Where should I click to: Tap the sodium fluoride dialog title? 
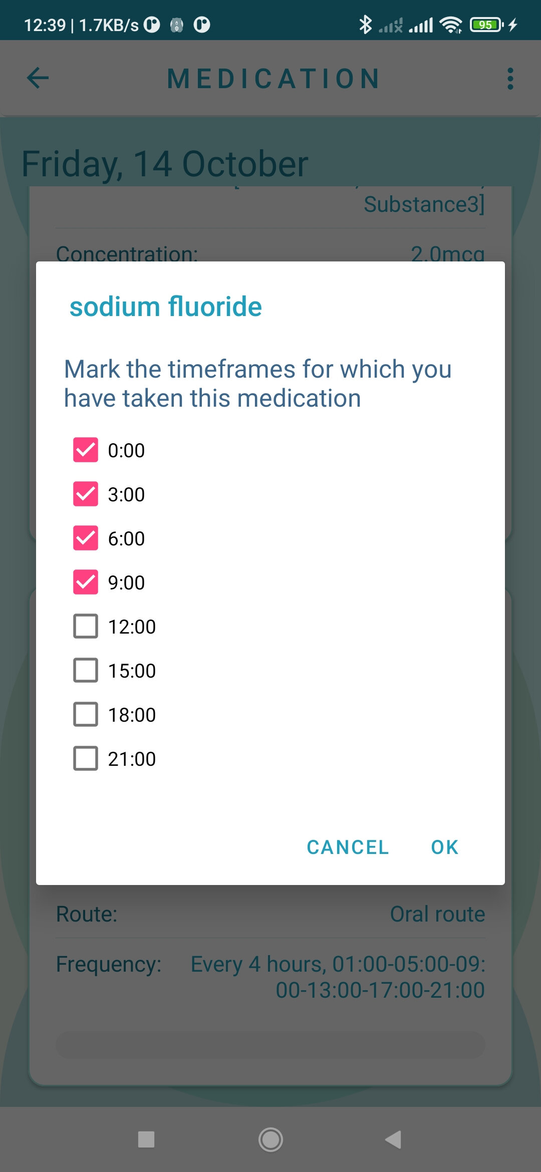[166, 307]
